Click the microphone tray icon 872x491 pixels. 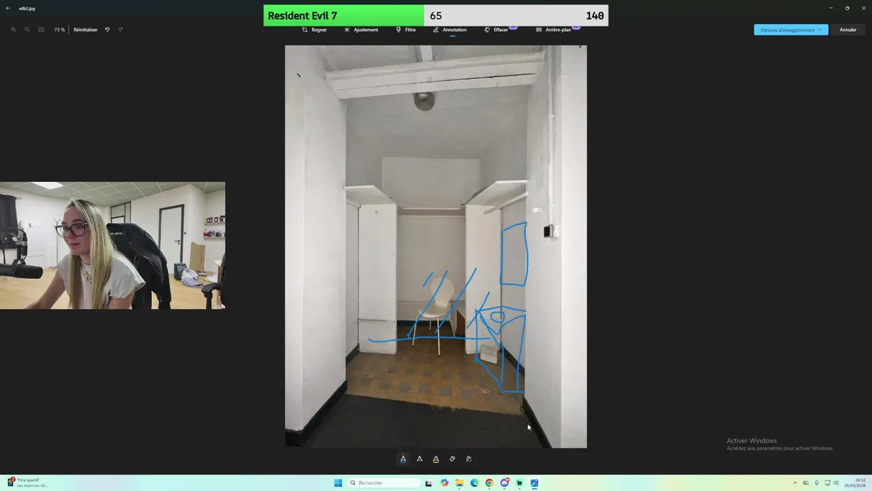pyautogui.click(x=817, y=483)
